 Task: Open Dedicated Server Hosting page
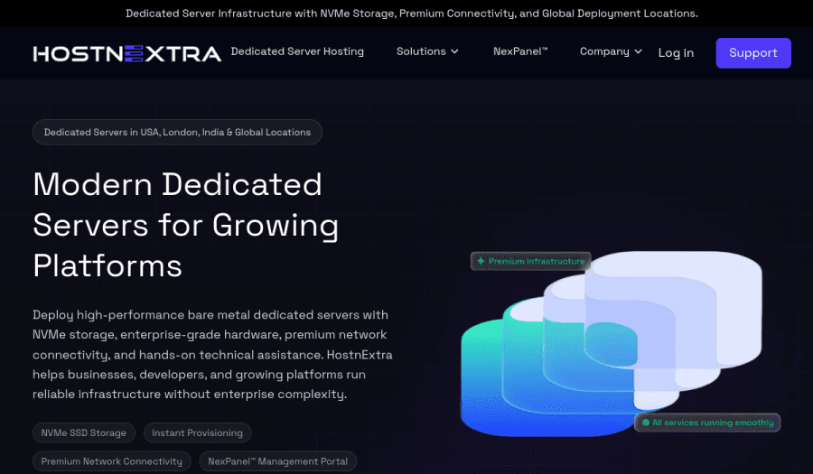click(x=297, y=51)
